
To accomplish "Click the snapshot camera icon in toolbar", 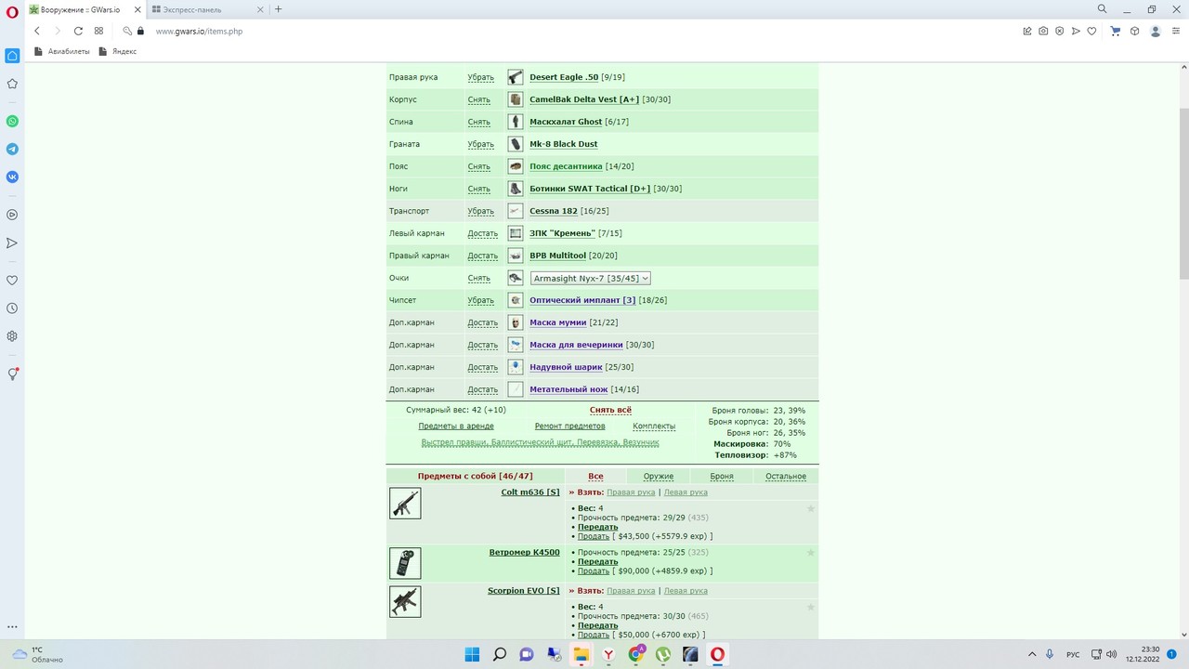I will (1043, 31).
